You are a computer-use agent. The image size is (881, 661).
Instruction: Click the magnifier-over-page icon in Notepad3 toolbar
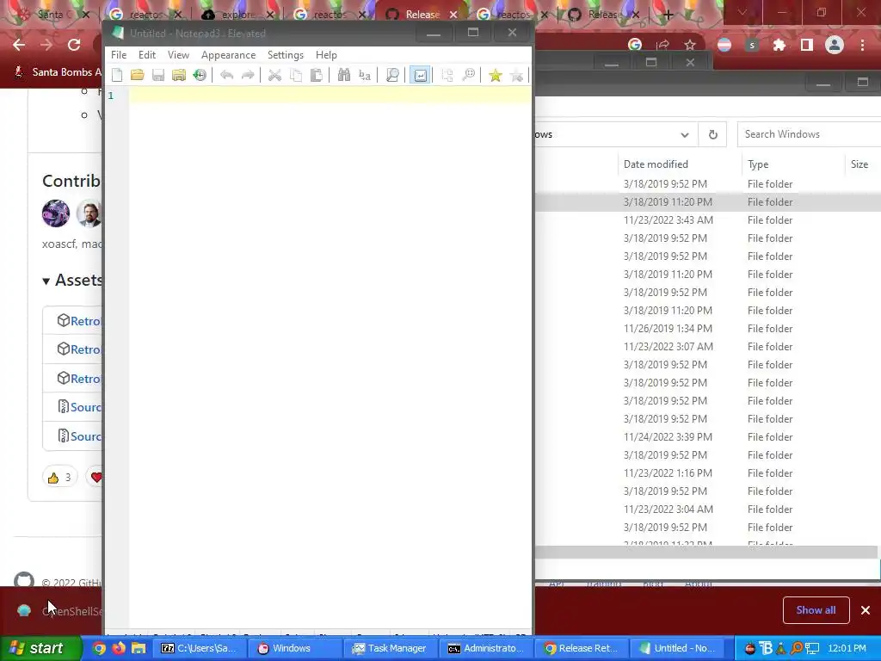tap(392, 75)
